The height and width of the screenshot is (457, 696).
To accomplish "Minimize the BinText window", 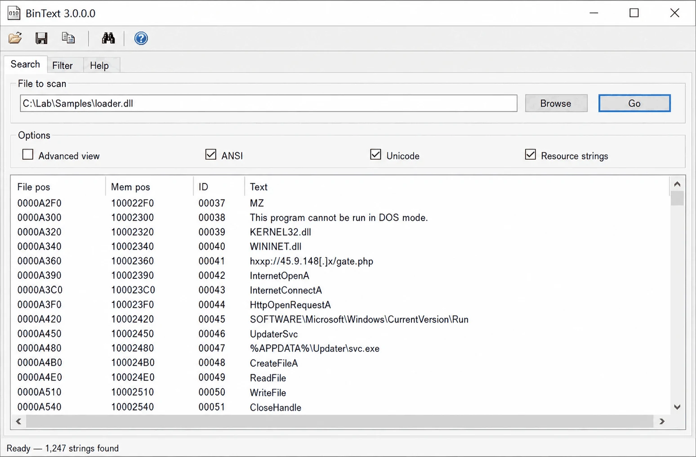I will point(594,13).
